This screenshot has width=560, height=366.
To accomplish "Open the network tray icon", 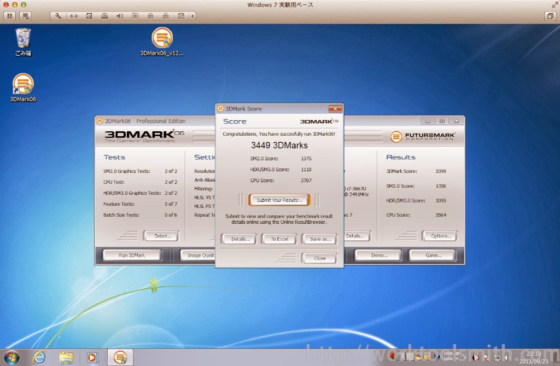I will point(497,357).
